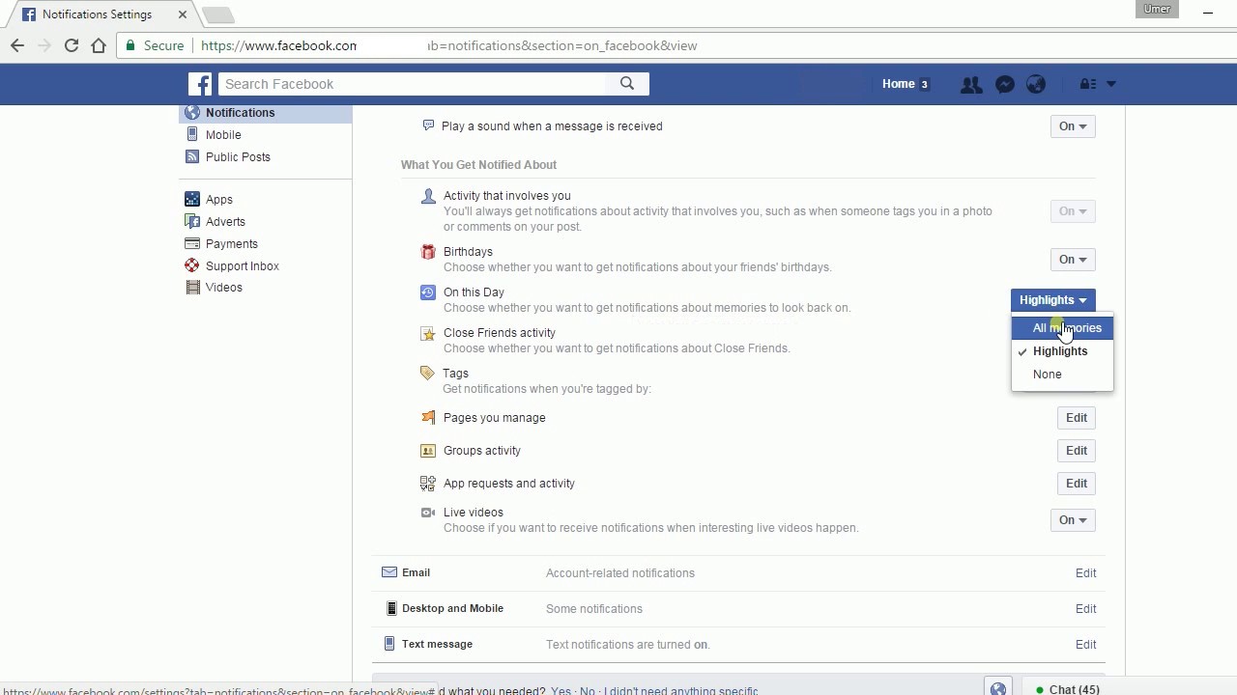This screenshot has height=695, width=1237.
Task: Open message sound On dropdown
Action: 1073,126
